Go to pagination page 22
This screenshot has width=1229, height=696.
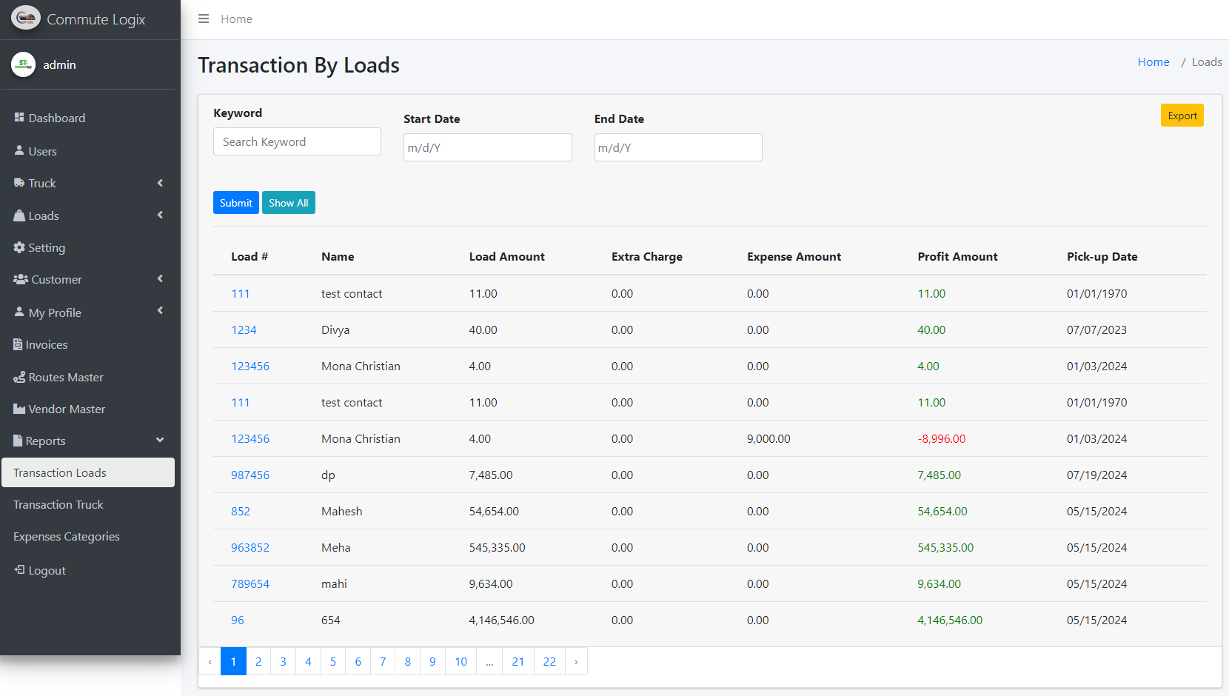point(549,661)
